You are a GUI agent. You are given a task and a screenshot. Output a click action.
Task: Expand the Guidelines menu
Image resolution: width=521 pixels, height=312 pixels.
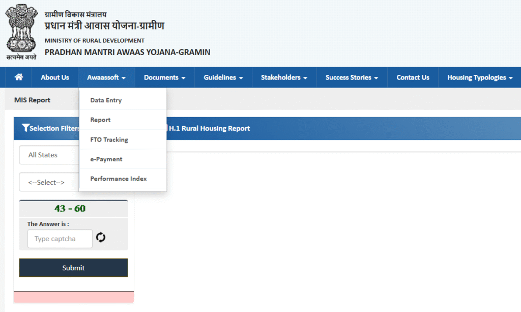point(223,77)
